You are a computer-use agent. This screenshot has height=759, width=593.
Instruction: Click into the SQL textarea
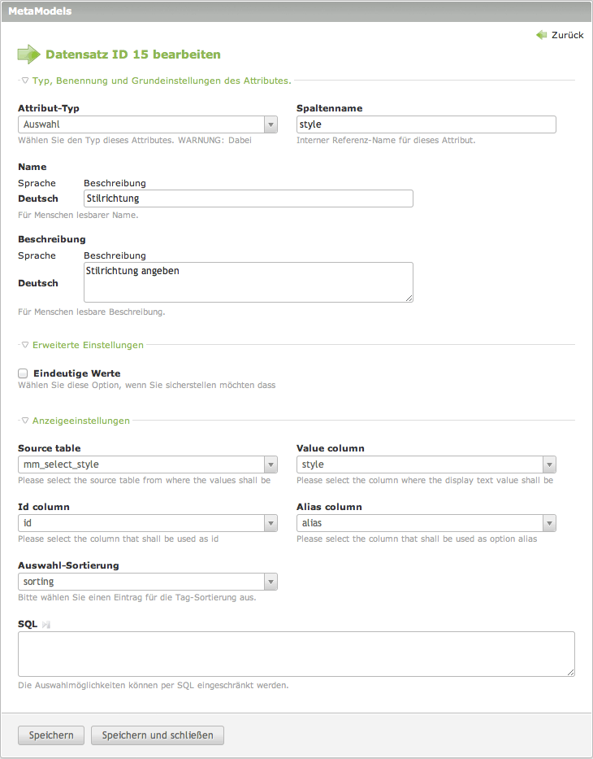click(296, 654)
